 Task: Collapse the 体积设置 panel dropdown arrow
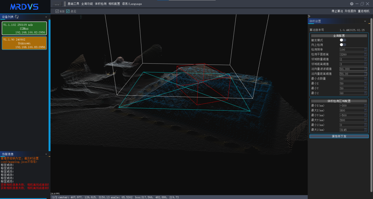(365, 21)
